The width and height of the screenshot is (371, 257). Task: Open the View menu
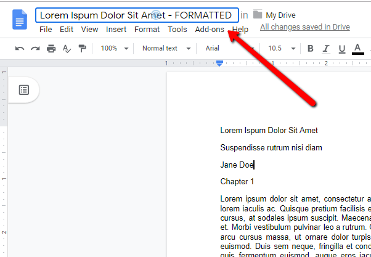(x=89, y=30)
